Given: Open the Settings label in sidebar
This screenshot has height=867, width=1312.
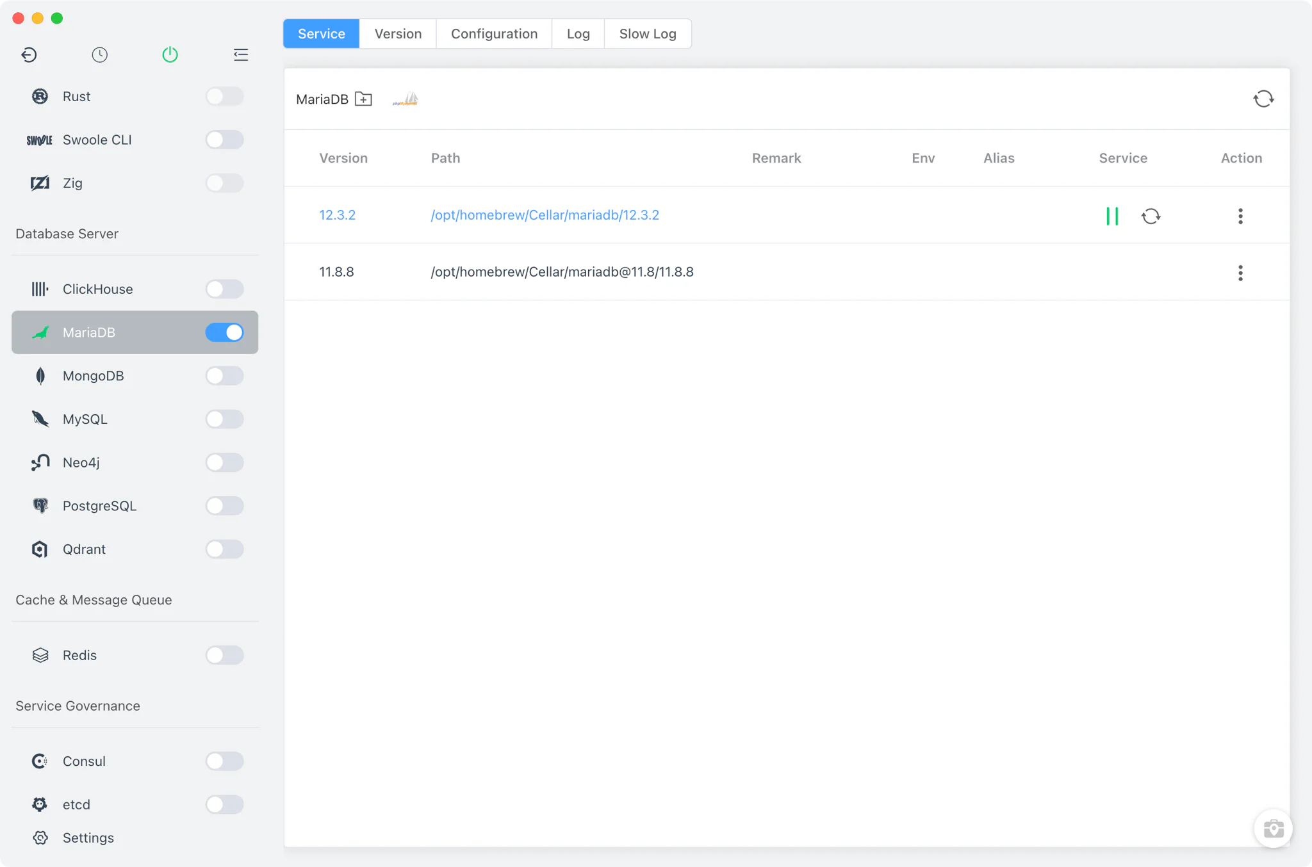Looking at the screenshot, I should tap(88, 838).
